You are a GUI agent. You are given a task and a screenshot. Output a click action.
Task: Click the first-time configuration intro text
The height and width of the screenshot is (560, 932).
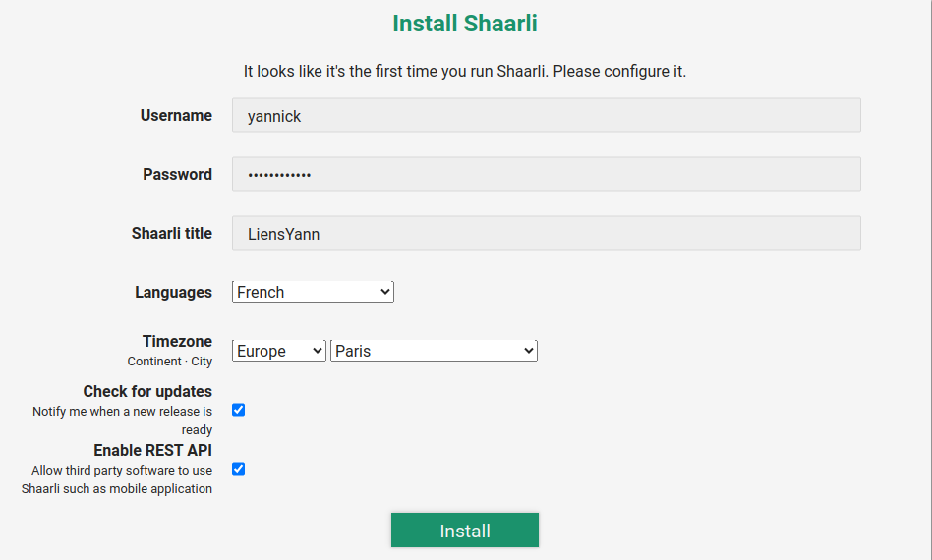(465, 72)
